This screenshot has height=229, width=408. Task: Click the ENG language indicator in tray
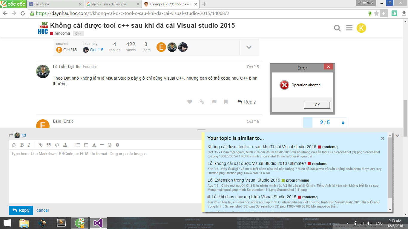pos(379,223)
